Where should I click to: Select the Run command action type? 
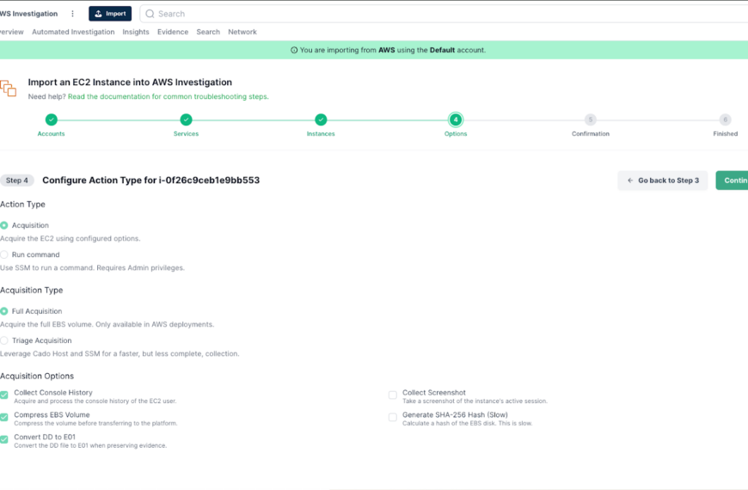tap(4, 254)
